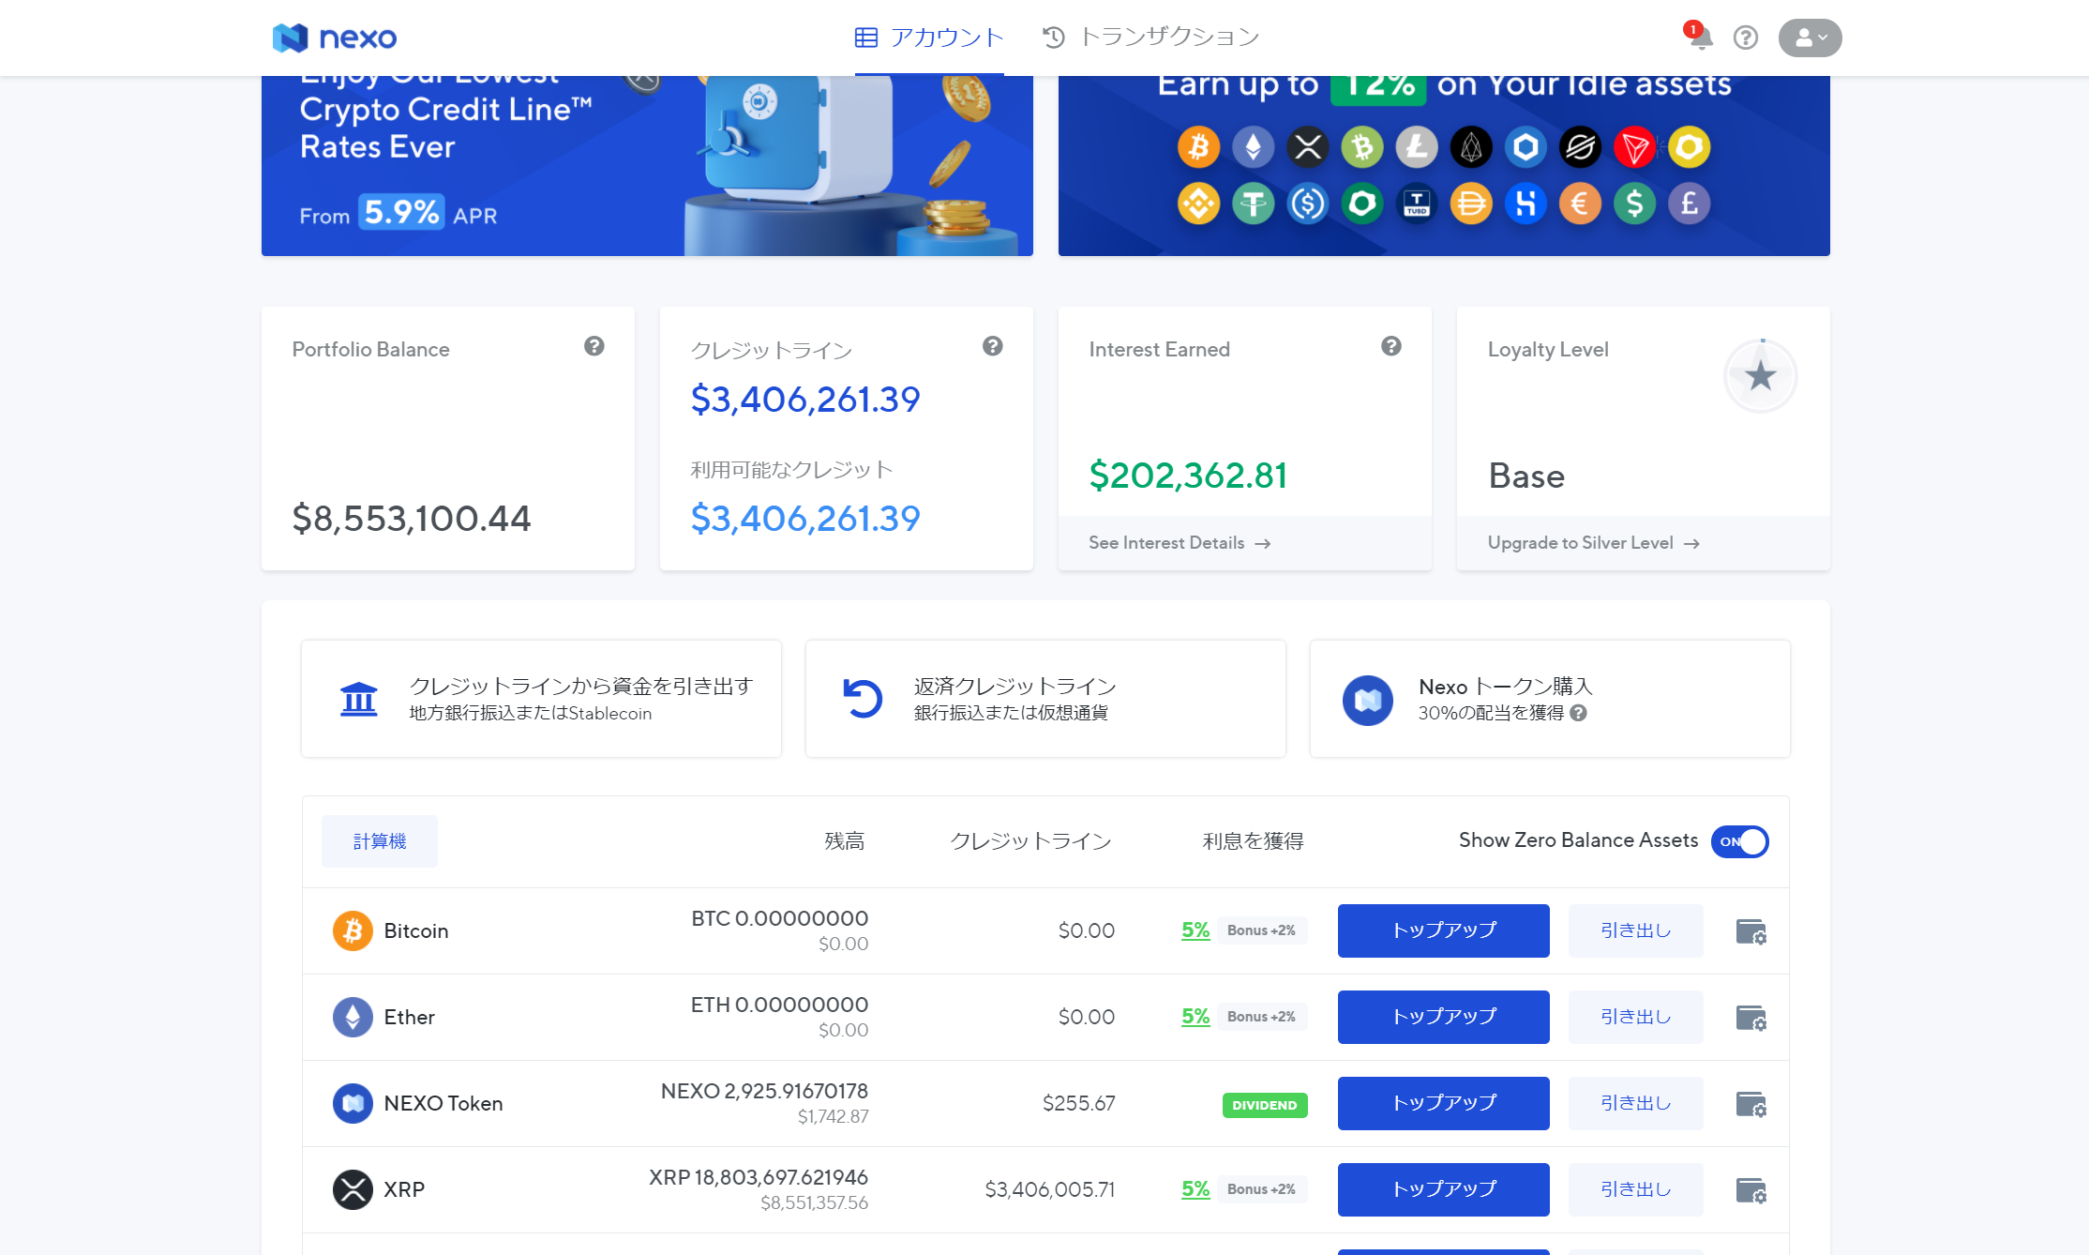Click トップアップ for XRP
2089x1255 pixels.
(1443, 1189)
